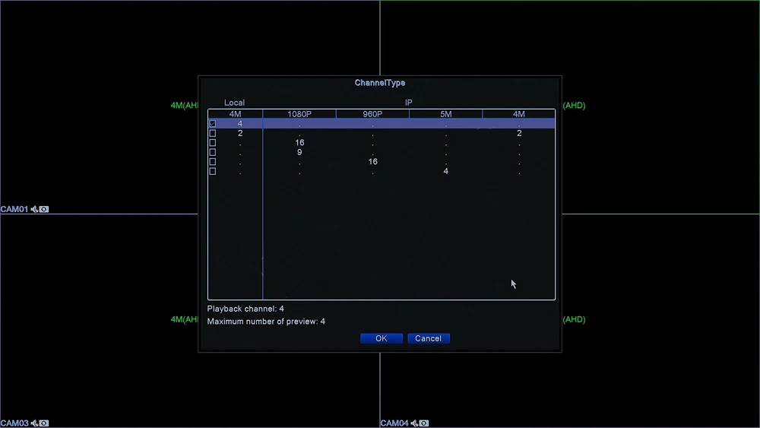Check the row with 5M value 4
The width and height of the screenshot is (760, 428).
[212, 171]
